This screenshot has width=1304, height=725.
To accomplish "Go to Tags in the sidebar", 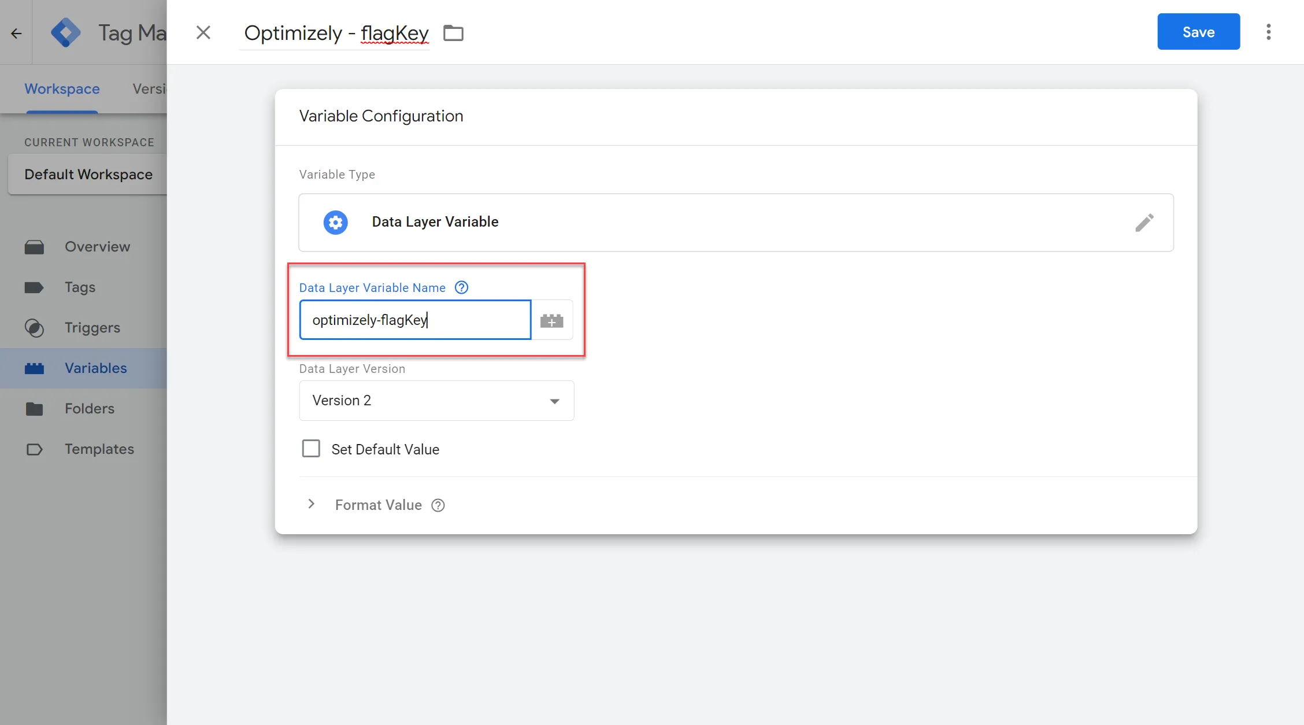I will [83, 287].
